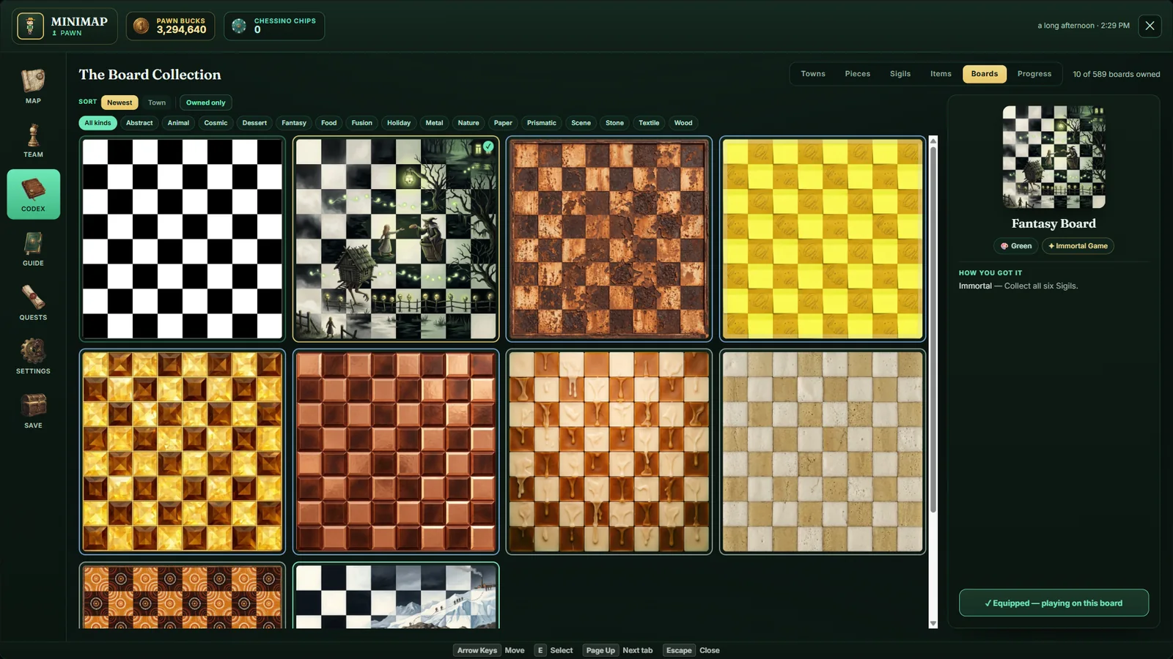Sort boards by Newest
Screen dimensions: 1173x659
119,103
